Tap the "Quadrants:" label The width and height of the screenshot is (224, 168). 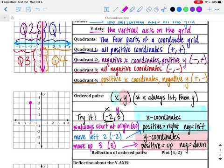point(85,39)
